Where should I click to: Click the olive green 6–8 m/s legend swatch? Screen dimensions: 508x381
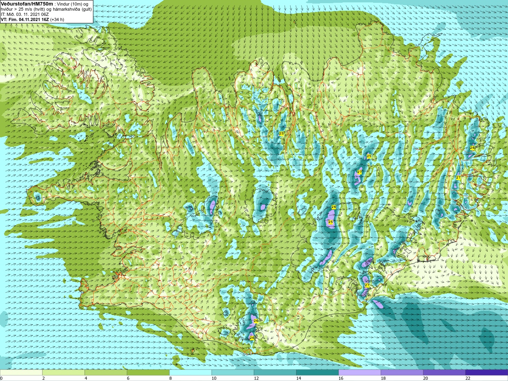click(148, 373)
